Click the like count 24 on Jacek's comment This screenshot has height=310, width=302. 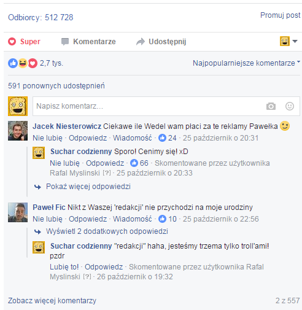click(168, 138)
